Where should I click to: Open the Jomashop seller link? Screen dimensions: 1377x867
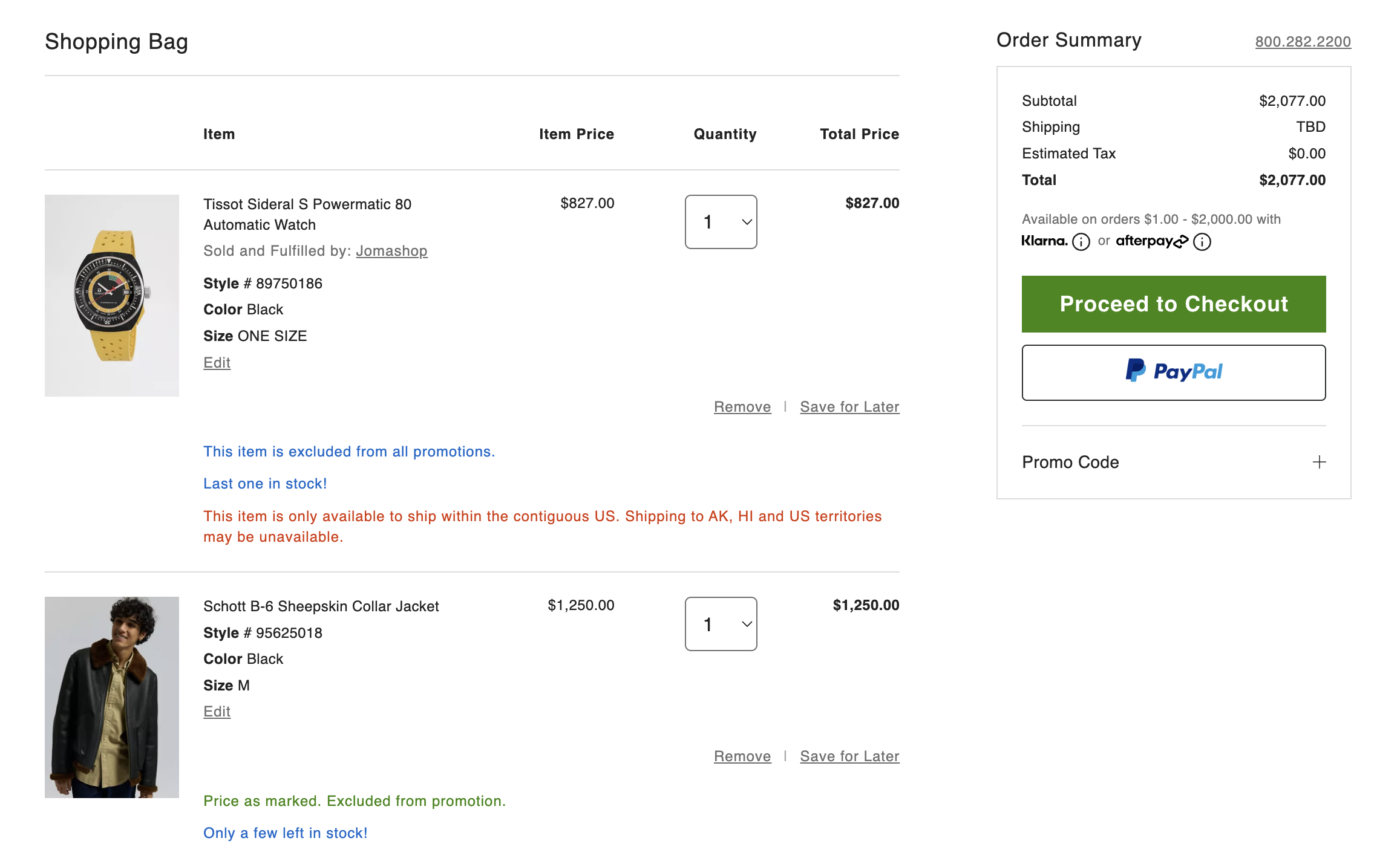pyautogui.click(x=391, y=251)
